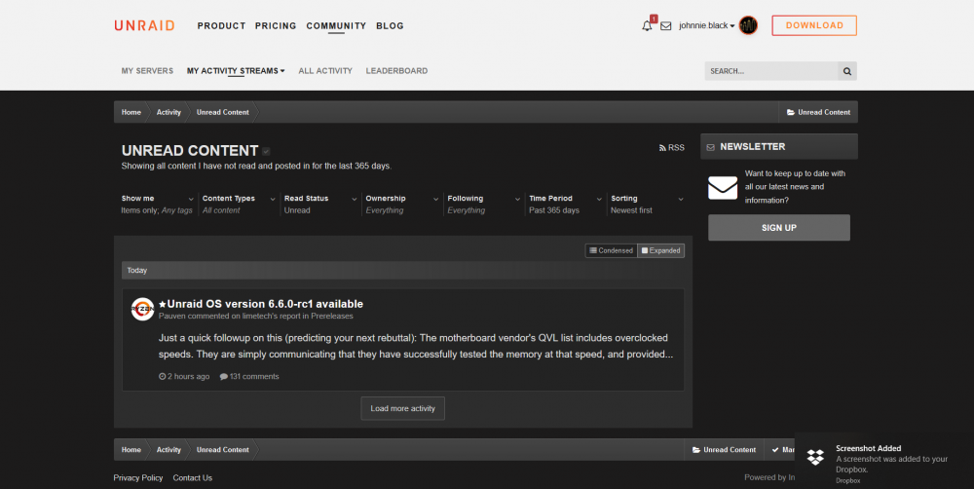The width and height of the screenshot is (974, 489).
Task: Expand the Sorting filter
Action: (x=648, y=204)
